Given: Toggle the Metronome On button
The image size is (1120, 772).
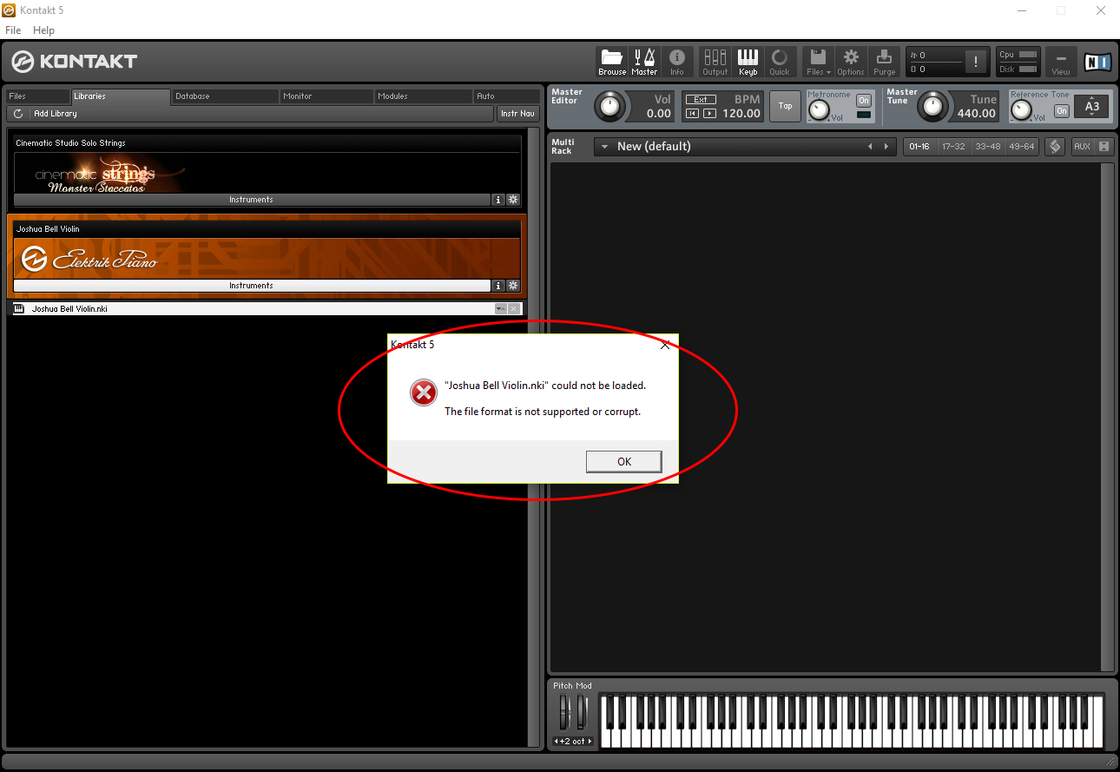Looking at the screenshot, I should pyautogui.click(x=863, y=101).
